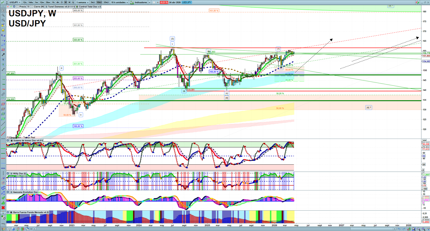Viewport: 430px width, 231px height.
Task: Set history to 35kU units
Action: pos(106,2)
